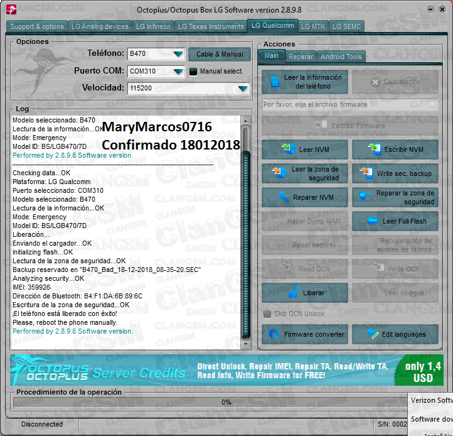Select the LG Qualcomm tab
The width and height of the screenshot is (453, 436).
click(x=272, y=26)
